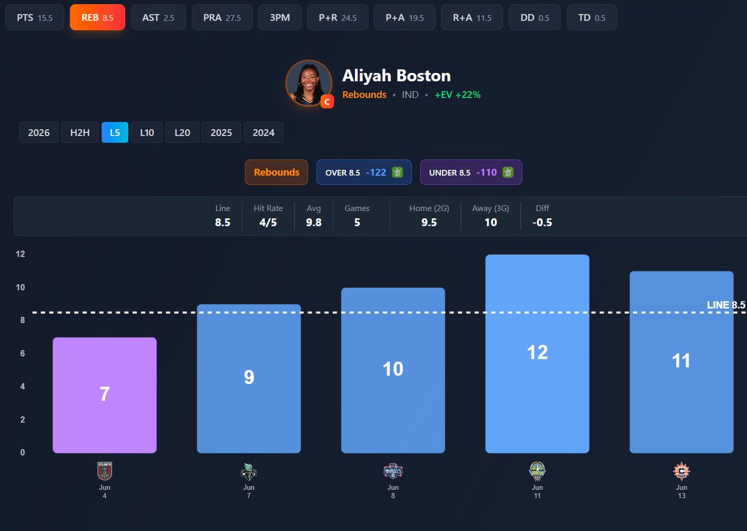Select the PTS 15.5 stat tab
Viewport: 747px width, 531px height.
[34, 17]
